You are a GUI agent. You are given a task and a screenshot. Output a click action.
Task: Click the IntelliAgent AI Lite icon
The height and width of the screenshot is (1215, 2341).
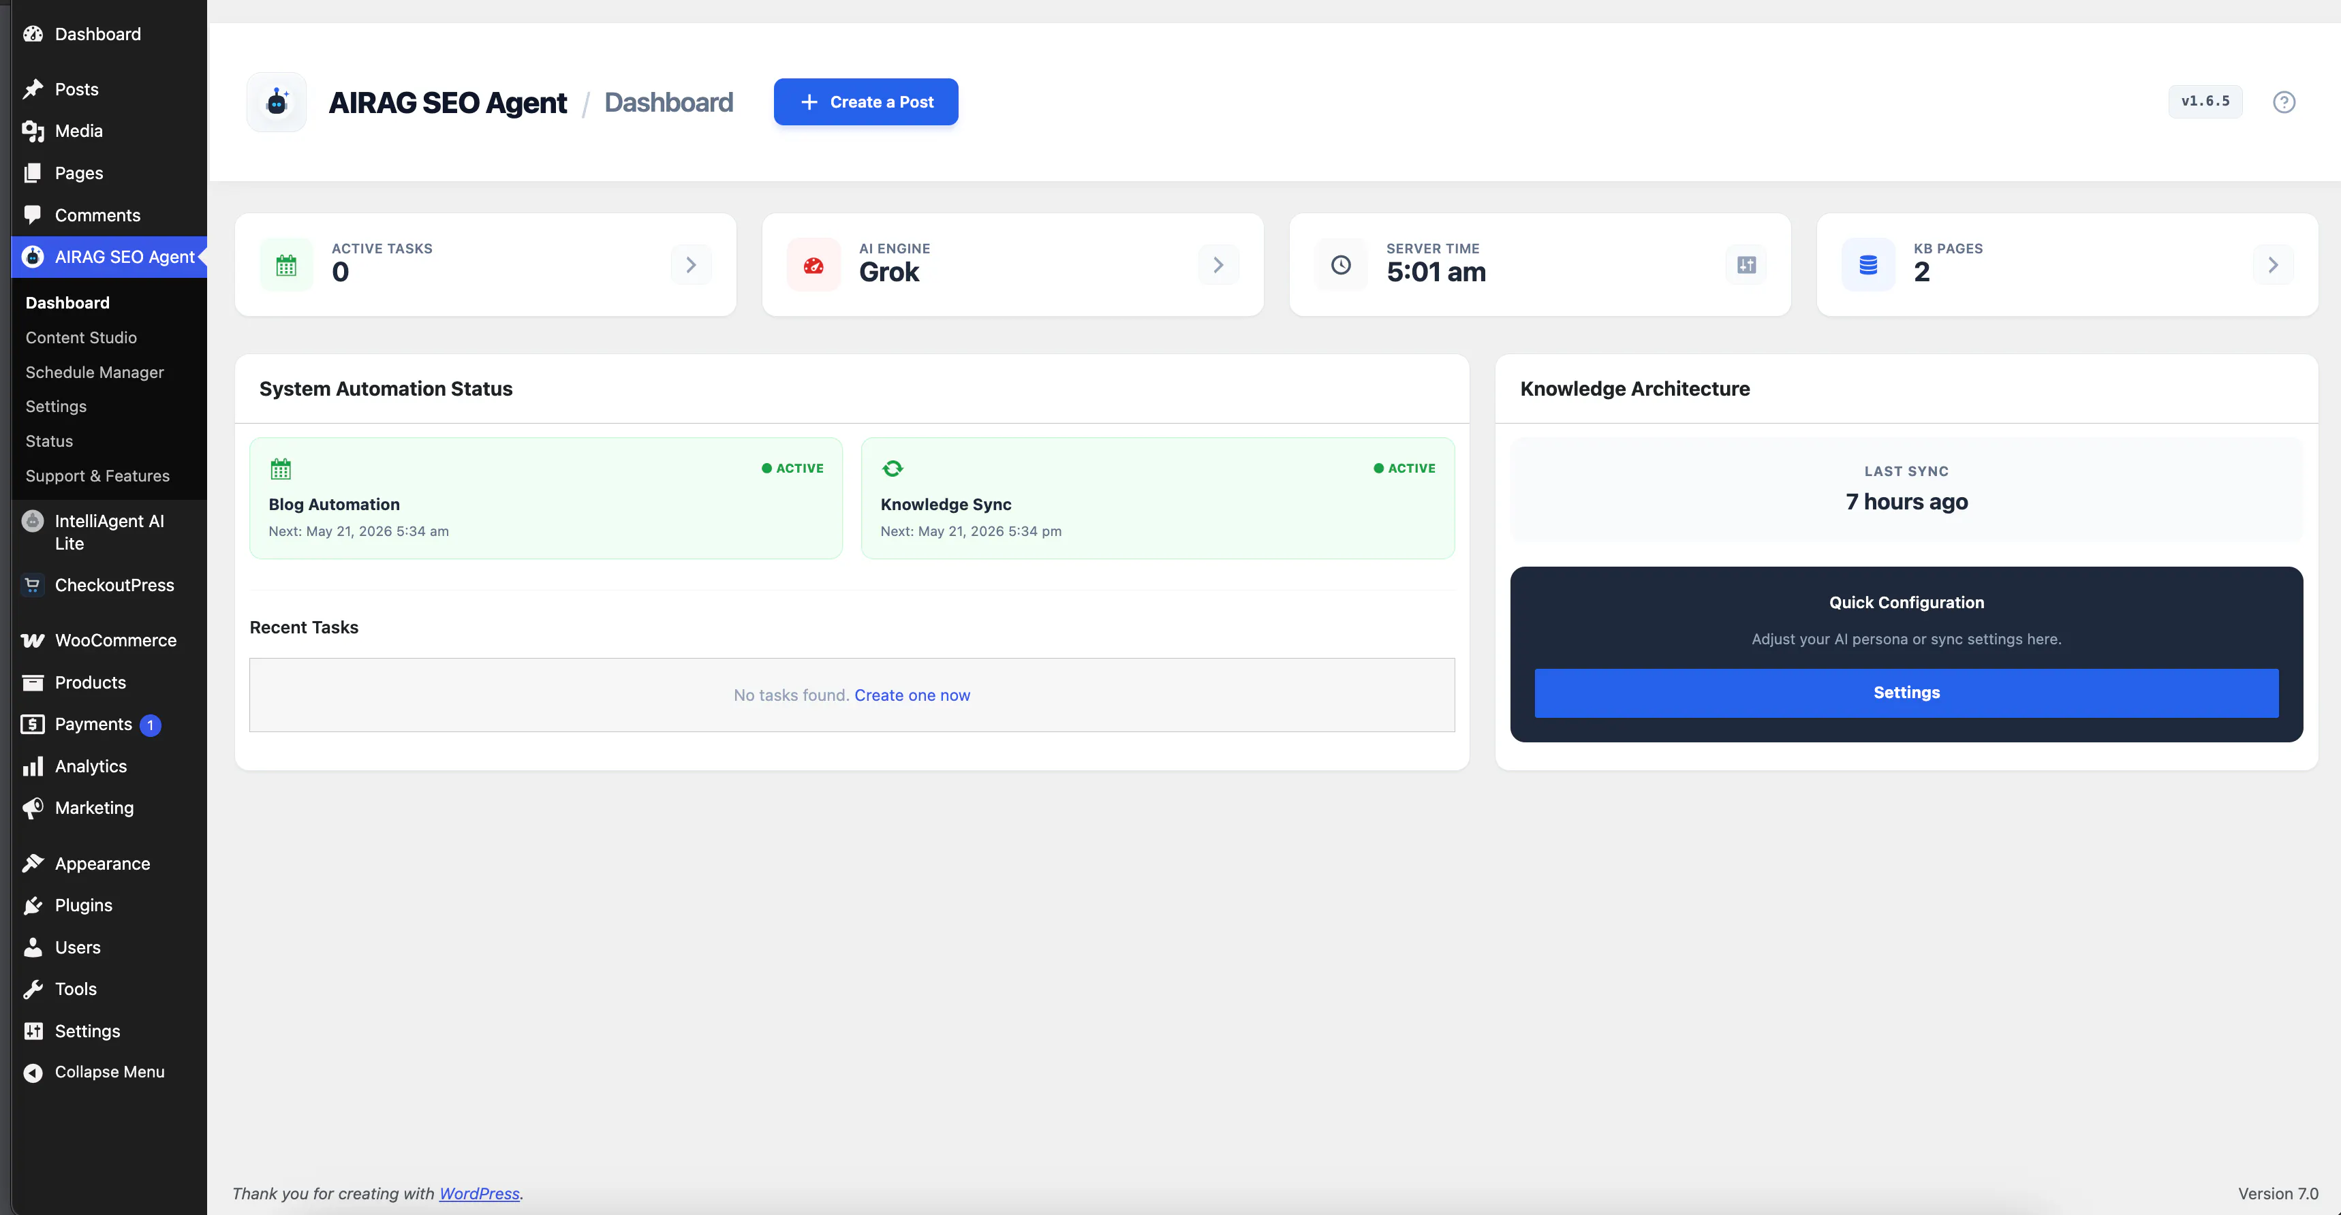(33, 521)
